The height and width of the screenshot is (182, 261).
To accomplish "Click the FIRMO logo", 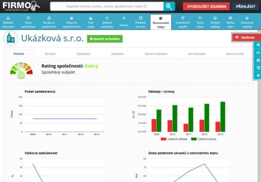I will tap(21, 6).
